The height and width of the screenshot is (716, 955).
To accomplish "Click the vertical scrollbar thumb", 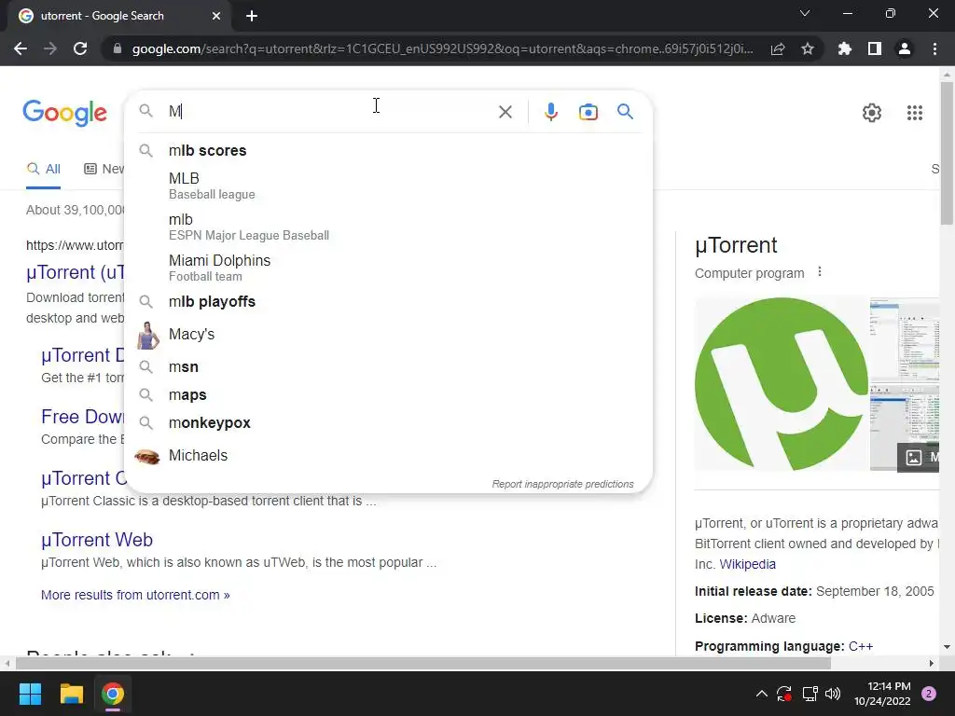I will point(947,154).
